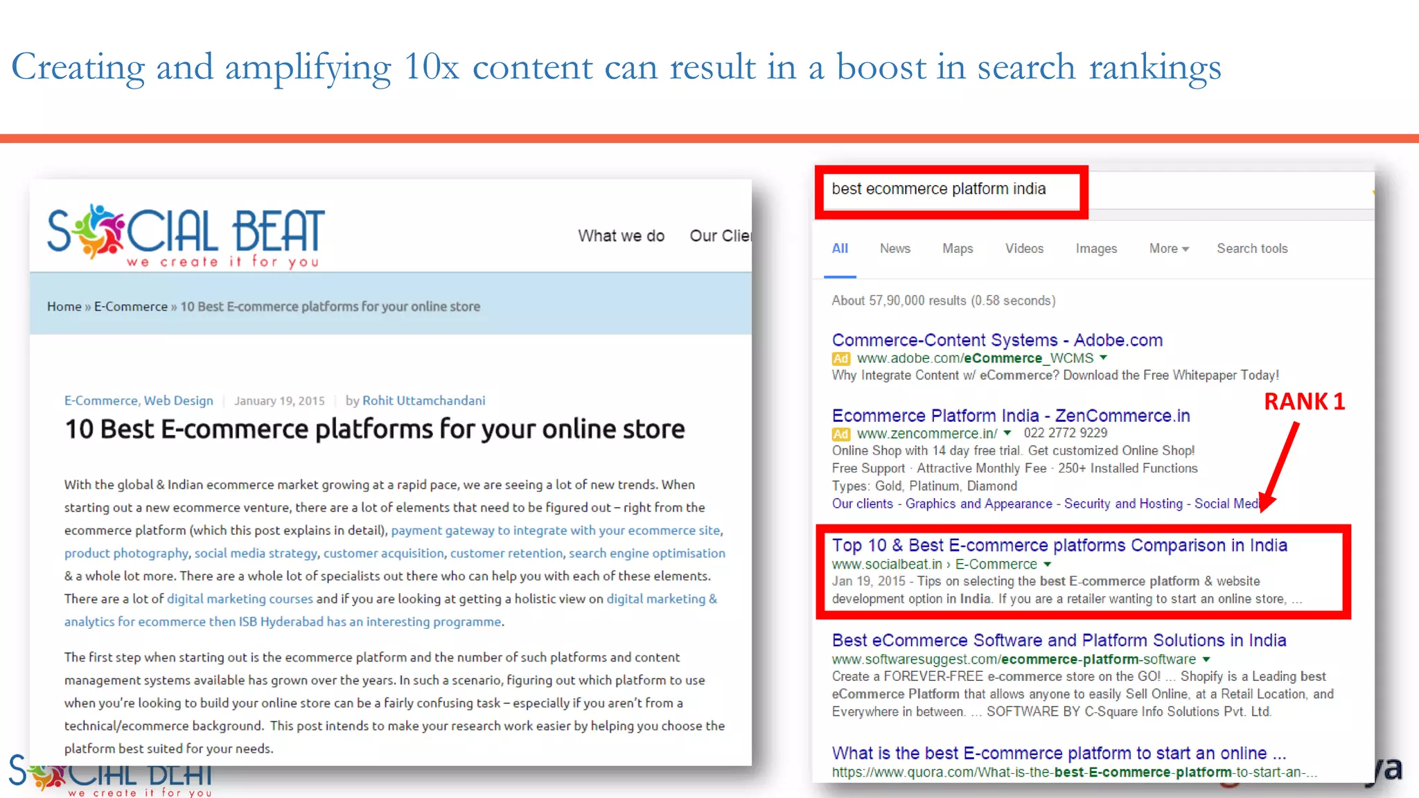The width and height of the screenshot is (1419, 798).
Task: Click the socialbeat.in › E-Commerce result URL
Action: click(x=935, y=565)
